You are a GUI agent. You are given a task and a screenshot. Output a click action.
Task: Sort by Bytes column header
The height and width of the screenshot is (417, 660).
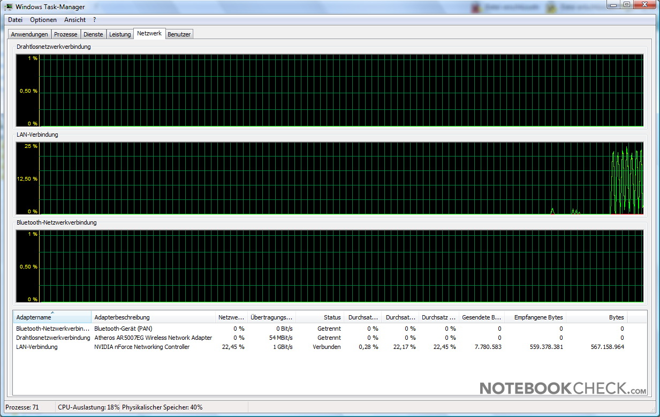click(x=596, y=317)
